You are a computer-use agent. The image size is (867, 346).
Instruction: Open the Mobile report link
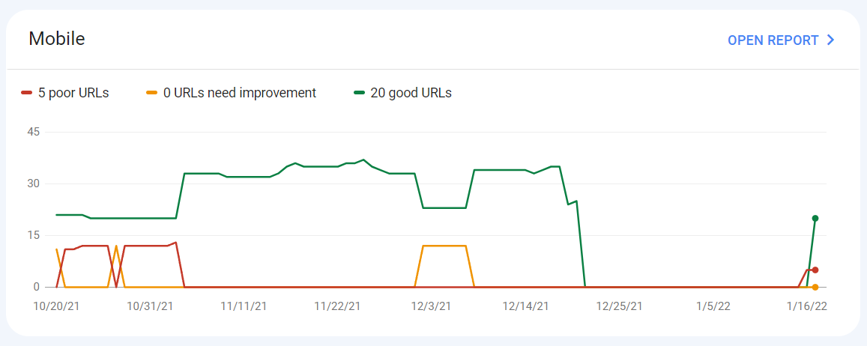(x=780, y=40)
